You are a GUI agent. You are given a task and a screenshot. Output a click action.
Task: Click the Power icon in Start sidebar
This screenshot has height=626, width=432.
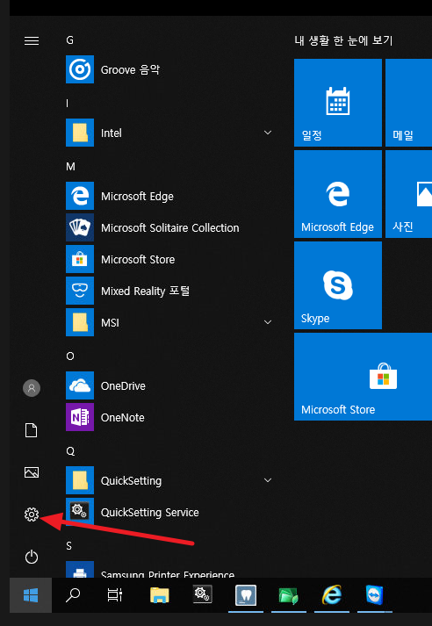click(x=31, y=557)
